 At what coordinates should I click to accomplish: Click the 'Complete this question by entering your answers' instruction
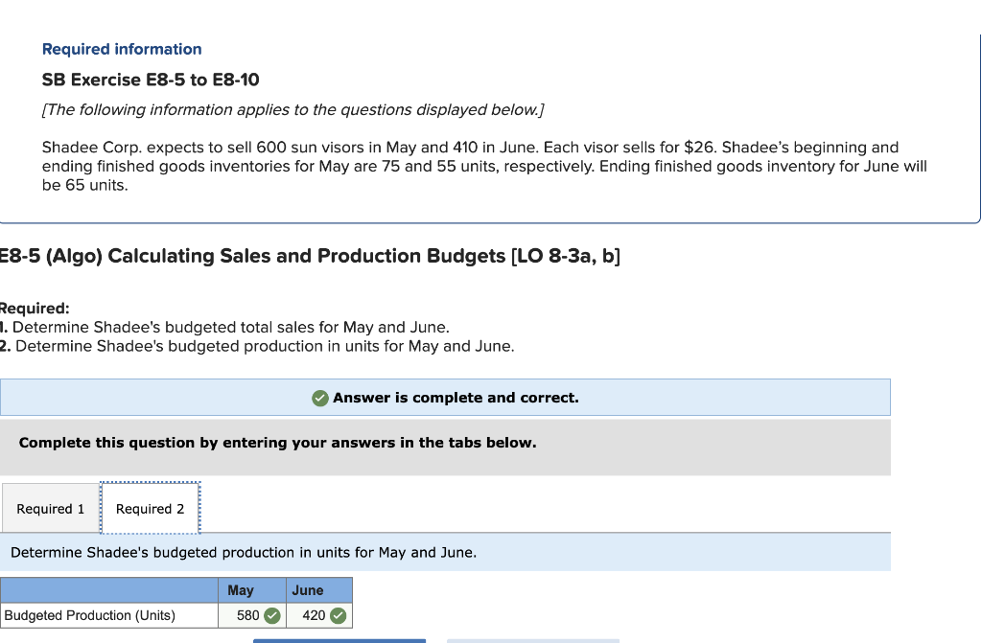click(x=277, y=443)
